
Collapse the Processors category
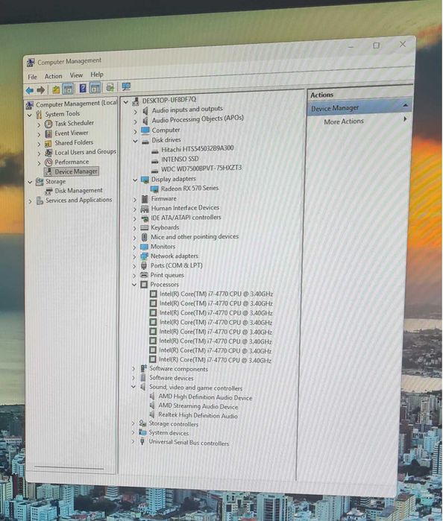pyautogui.click(x=134, y=285)
